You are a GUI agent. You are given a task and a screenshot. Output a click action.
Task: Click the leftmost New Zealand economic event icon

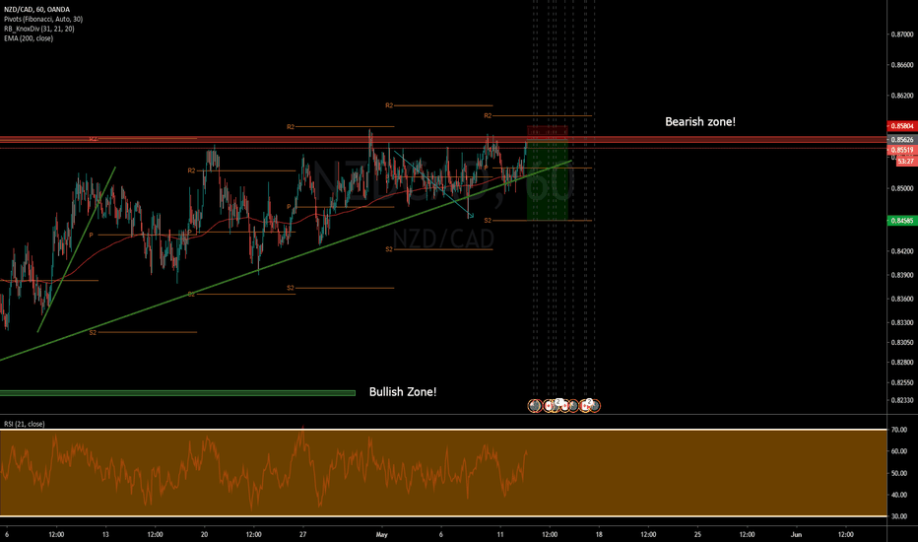click(x=535, y=405)
